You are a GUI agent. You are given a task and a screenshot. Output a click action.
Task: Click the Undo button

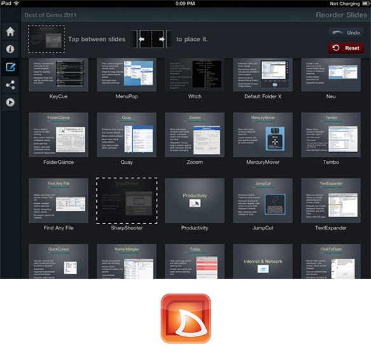pos(346,32)
